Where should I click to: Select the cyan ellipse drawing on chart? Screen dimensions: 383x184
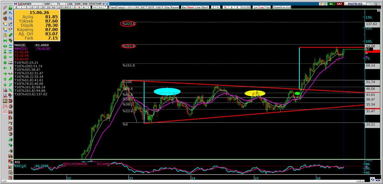[x=167, y=92]
